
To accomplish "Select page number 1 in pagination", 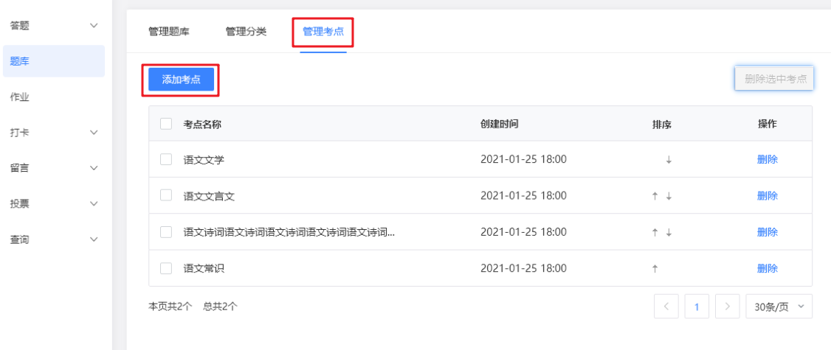I will 697,307.
